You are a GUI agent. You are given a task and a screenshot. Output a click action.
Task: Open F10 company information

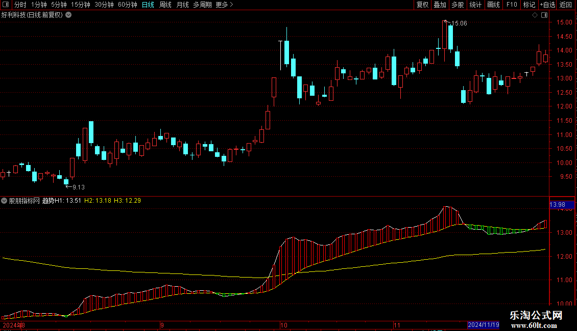coord(512,5)
